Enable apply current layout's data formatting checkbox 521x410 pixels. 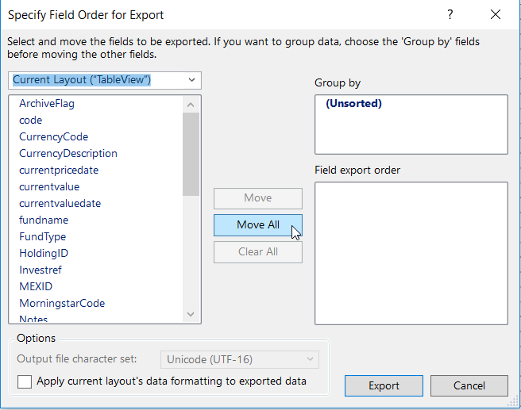(25, 381)
